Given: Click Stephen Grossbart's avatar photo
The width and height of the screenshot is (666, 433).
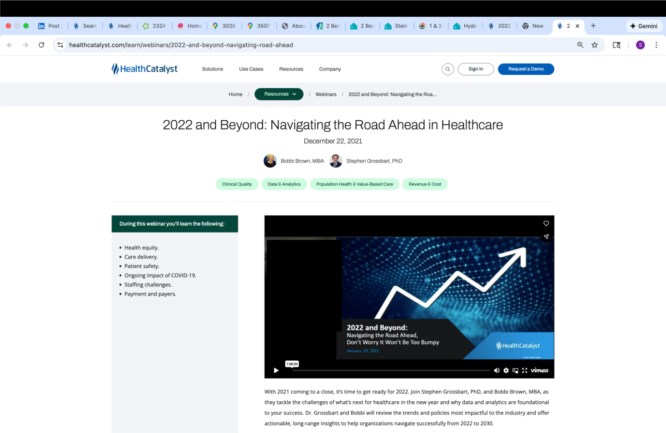Looking at the screenshot, I should point(336,161).
